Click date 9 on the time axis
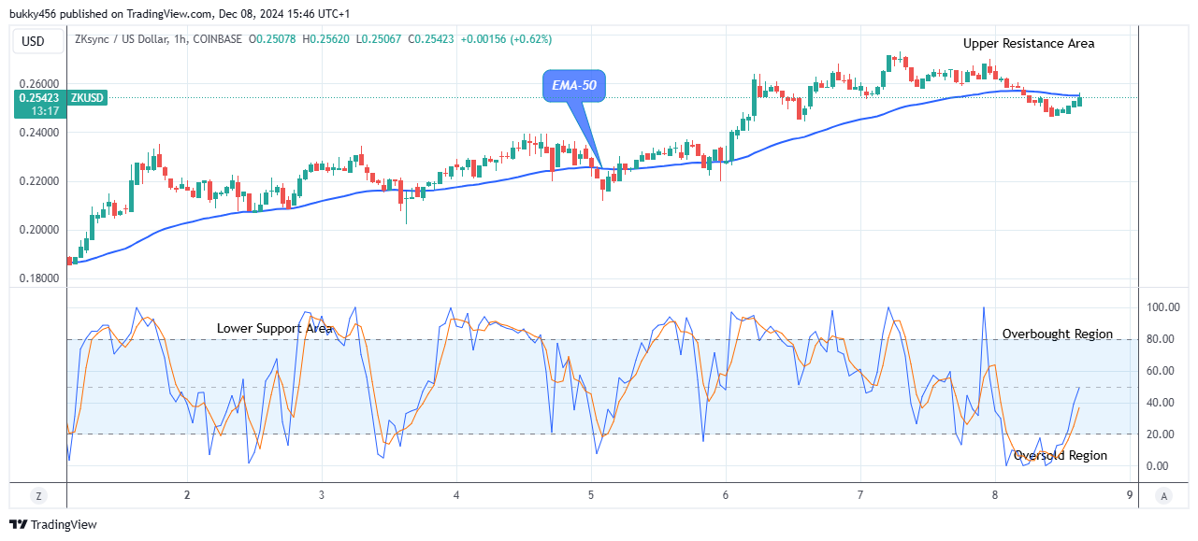Image resolution: width=1198 pixels, height=541 pixels. 1130,495
